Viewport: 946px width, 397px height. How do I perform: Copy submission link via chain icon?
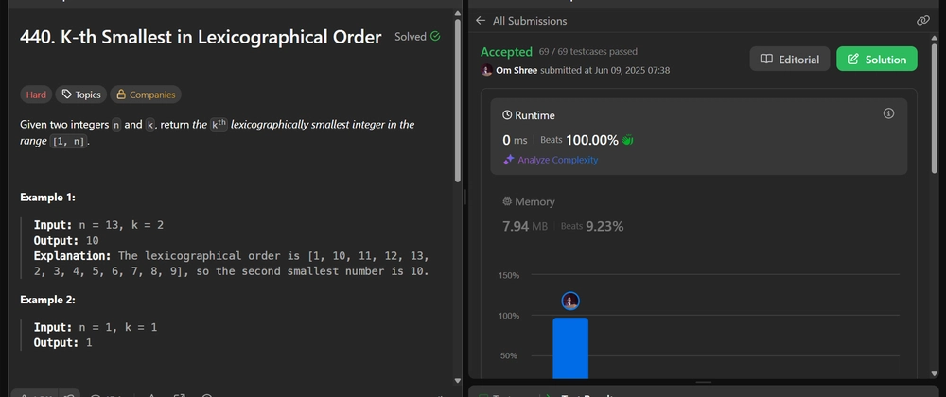tap(922, 21)
